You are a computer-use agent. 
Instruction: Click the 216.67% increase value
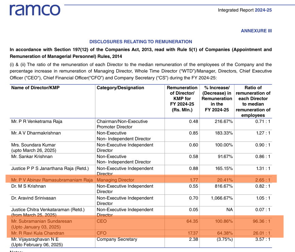(x=224, y=122)
